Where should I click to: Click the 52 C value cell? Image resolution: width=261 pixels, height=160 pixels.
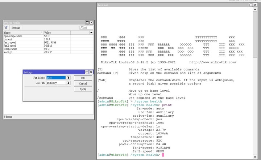tap(57, 36)
